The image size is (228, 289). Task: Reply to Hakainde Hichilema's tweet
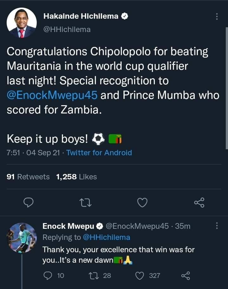pyautogui.click(x=29, y=202)
